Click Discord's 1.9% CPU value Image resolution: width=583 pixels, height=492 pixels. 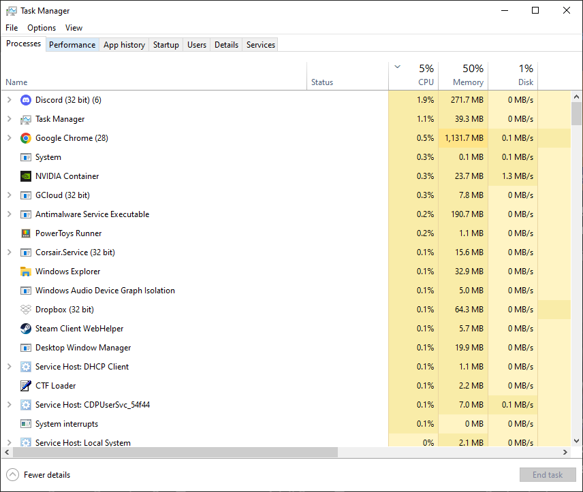click(426, 100)
